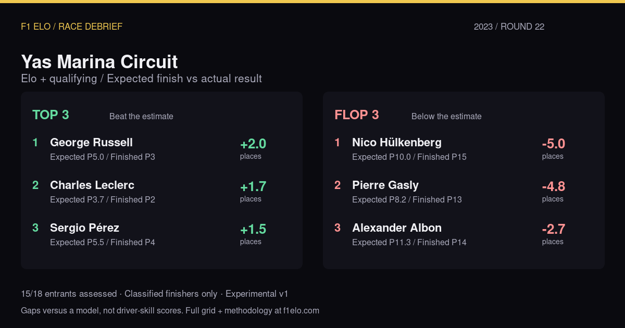Click the 'Below the estimate' subtitle

446,117
